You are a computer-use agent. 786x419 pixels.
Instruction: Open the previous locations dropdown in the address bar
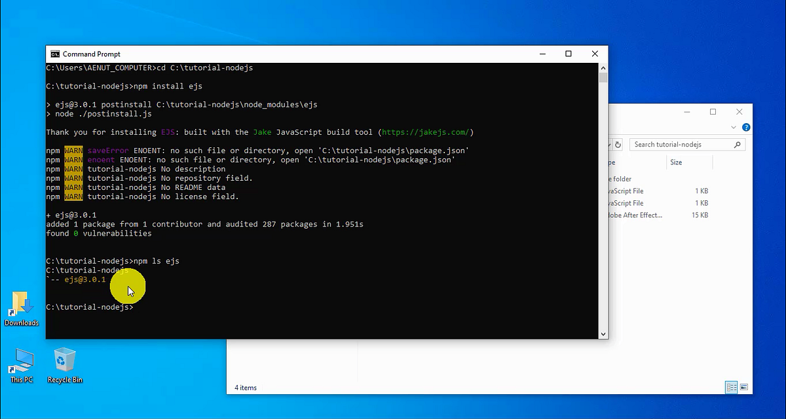click(608, 144)
